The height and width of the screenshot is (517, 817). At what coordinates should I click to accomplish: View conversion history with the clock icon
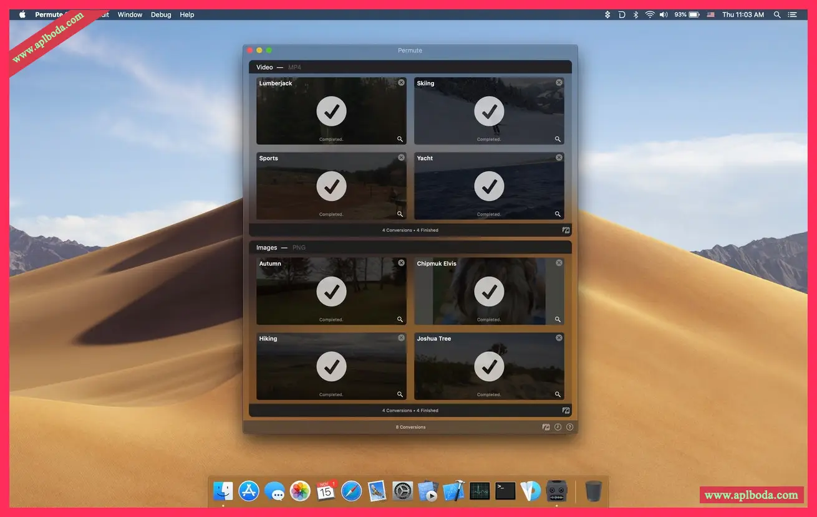[x=557, y=427]
